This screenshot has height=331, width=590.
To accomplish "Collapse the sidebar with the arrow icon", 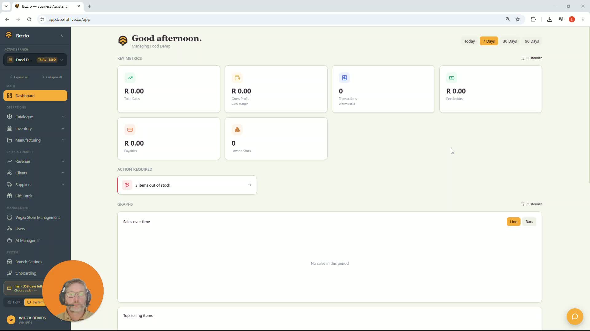I will coord(62,35).
